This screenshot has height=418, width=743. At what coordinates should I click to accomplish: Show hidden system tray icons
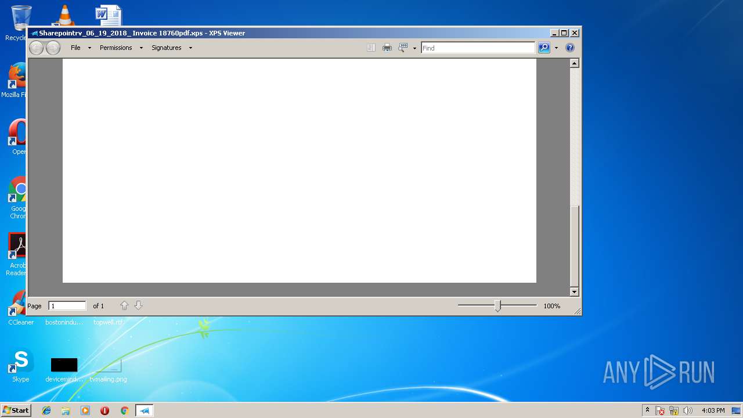[648, 410]
